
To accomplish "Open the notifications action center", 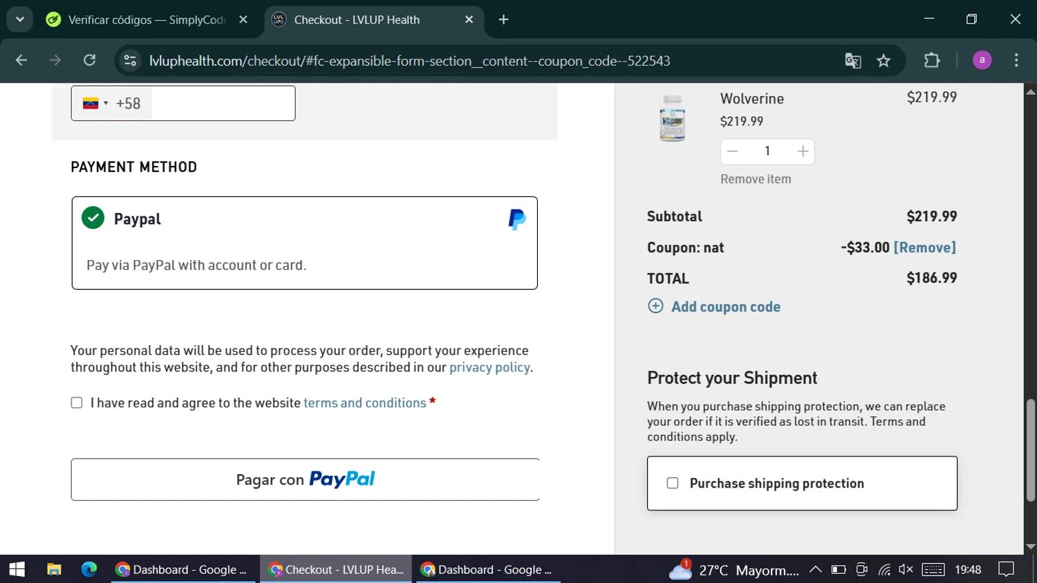I will coord(1007,569).
